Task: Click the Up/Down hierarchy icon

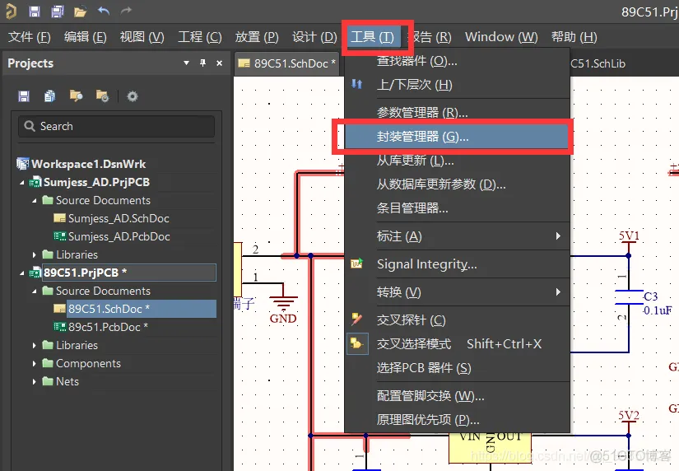Action: pyautogui.click(x=356, y=84)
